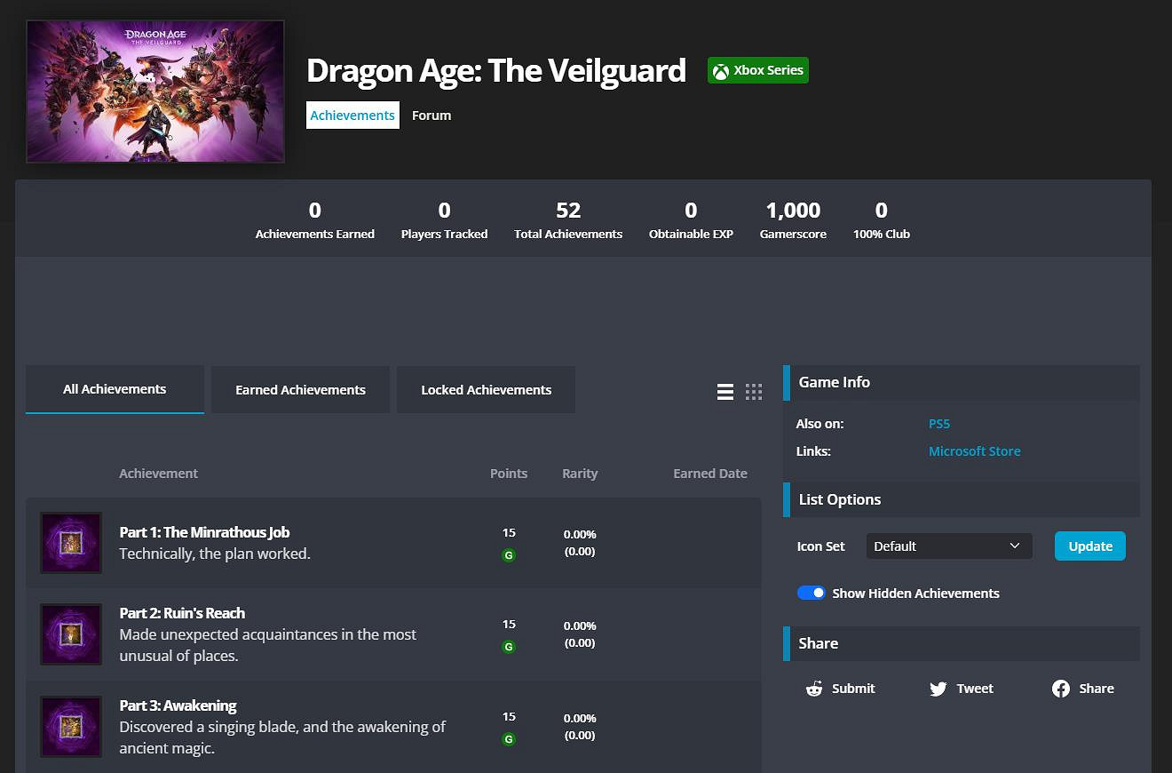The width and height of the screenshot is (1172, 773).
Task: Select the Earned Achievements tab
Action: [x=300, y=390]
